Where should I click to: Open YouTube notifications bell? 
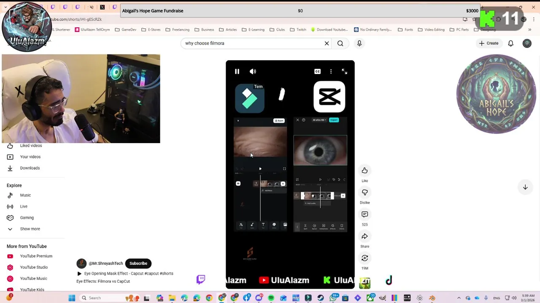[510, 43]
